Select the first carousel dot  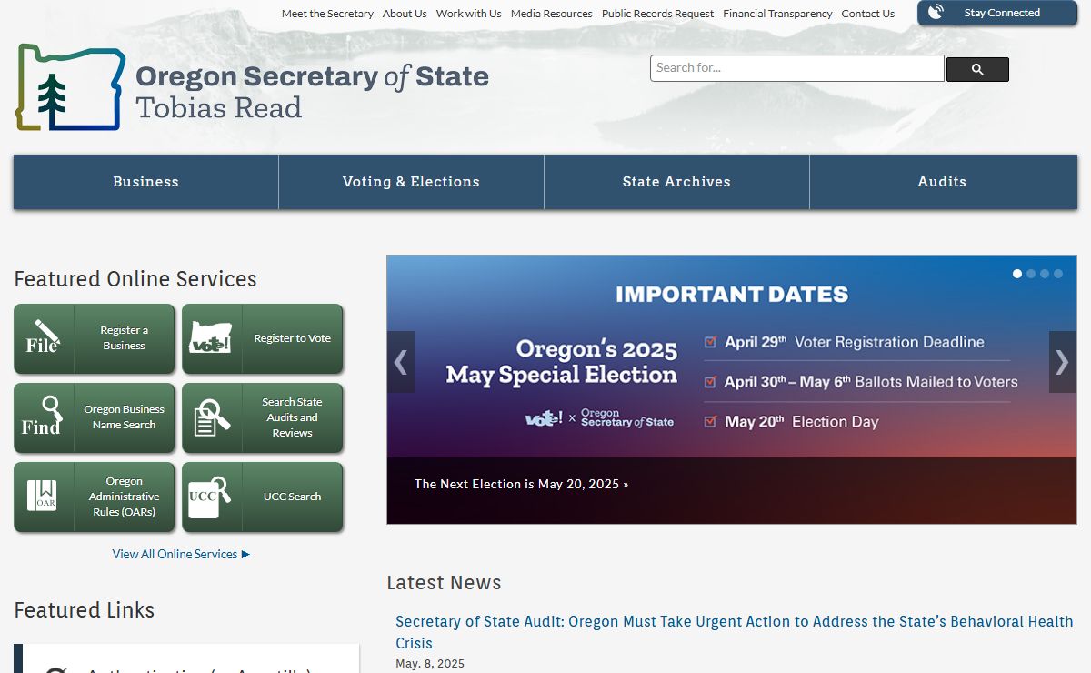click(1017, 274)
